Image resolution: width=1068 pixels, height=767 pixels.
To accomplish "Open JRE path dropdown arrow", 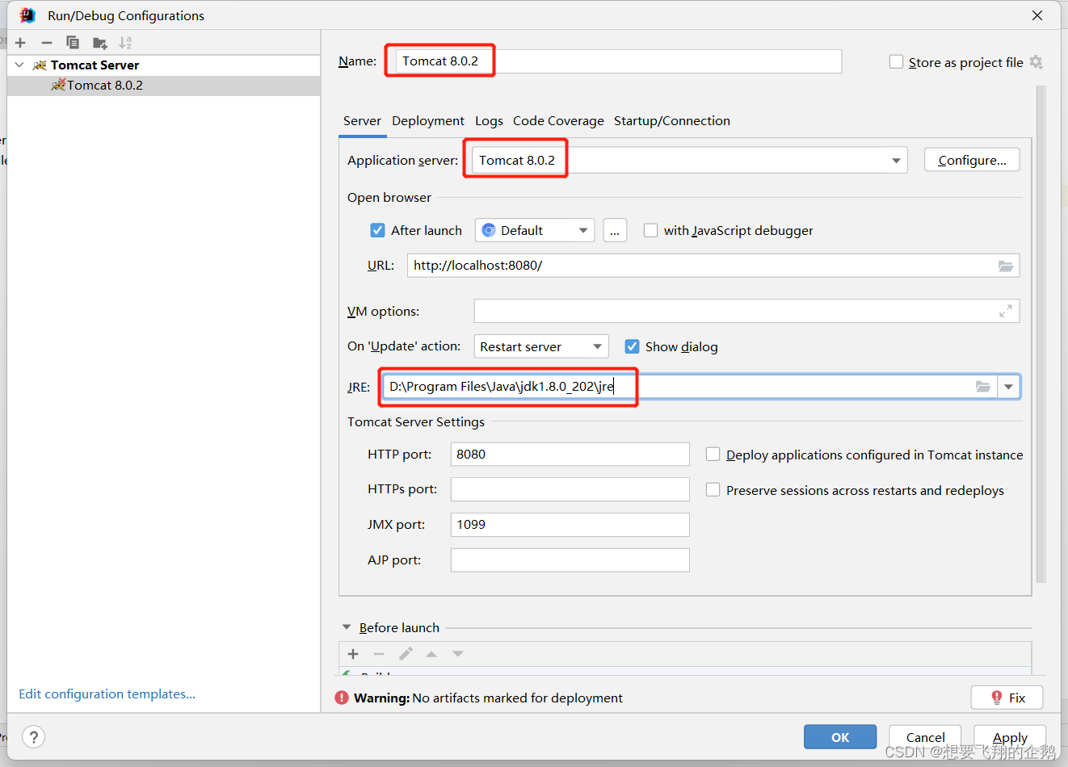I will click(x=1008, y=388).
